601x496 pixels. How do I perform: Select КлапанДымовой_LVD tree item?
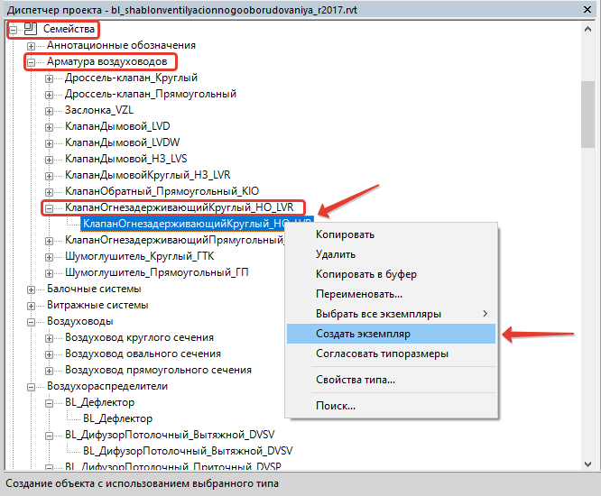pyautogui.click(x=116, y=126)
